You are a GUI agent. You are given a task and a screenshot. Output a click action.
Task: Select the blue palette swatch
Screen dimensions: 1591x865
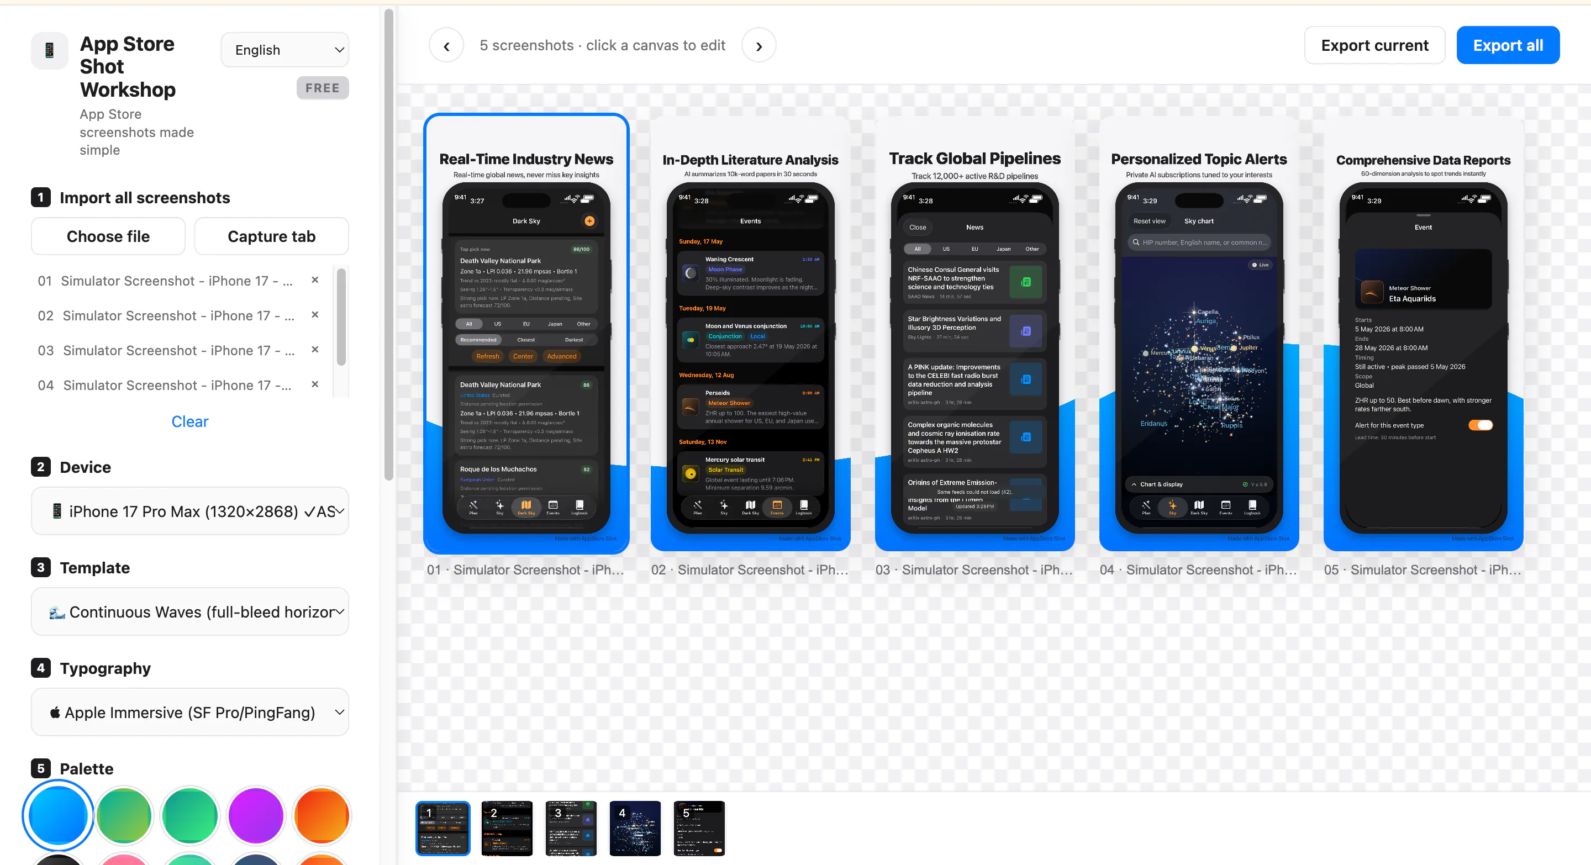pyautogui.click(x=58, y=816)
